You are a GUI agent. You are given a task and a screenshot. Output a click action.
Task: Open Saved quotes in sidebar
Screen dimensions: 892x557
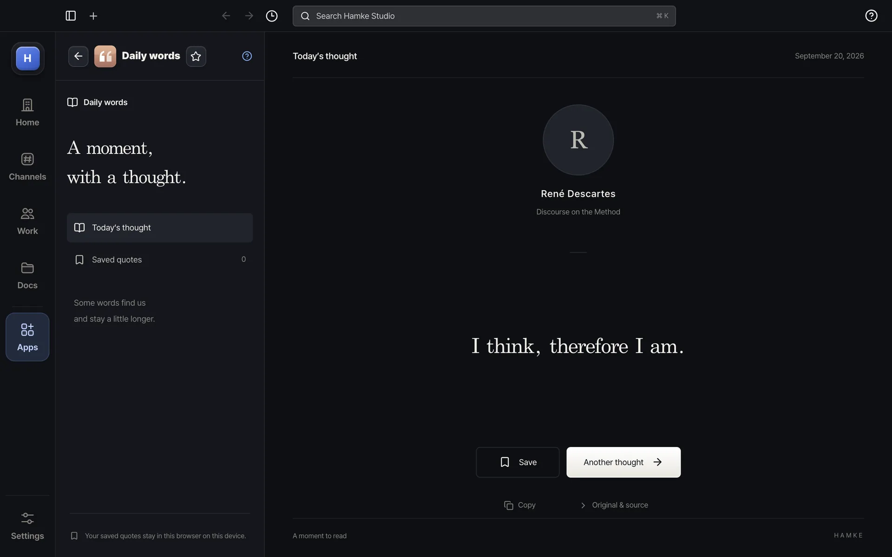[x=160, y=259]
